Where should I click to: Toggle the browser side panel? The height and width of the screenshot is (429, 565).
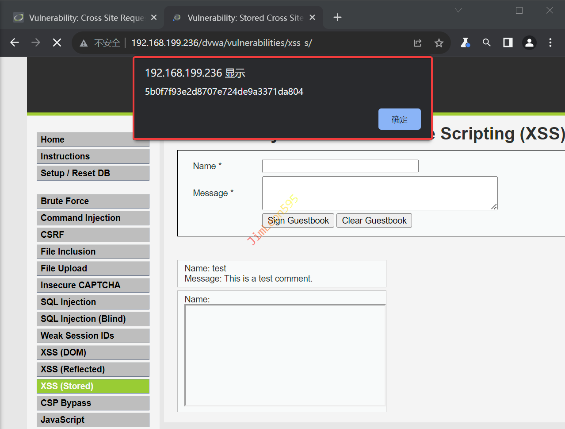point(508,43)
